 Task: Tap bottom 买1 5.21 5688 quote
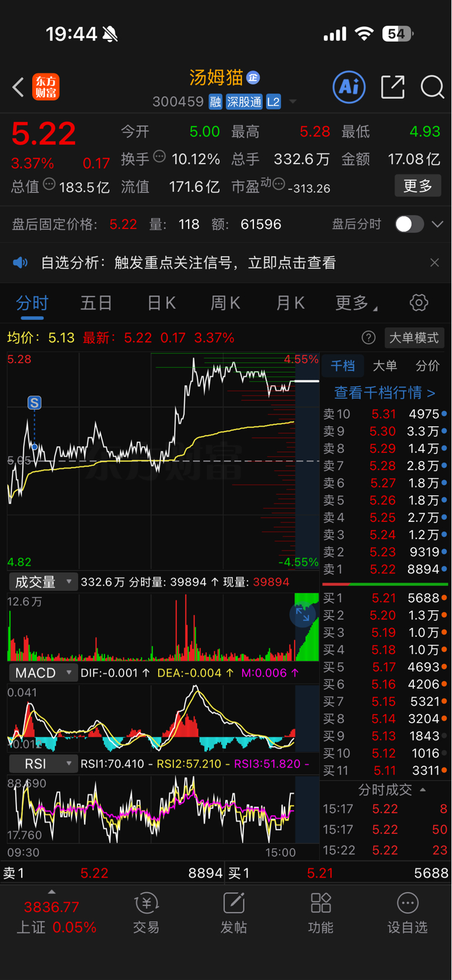tap(339, 873)
